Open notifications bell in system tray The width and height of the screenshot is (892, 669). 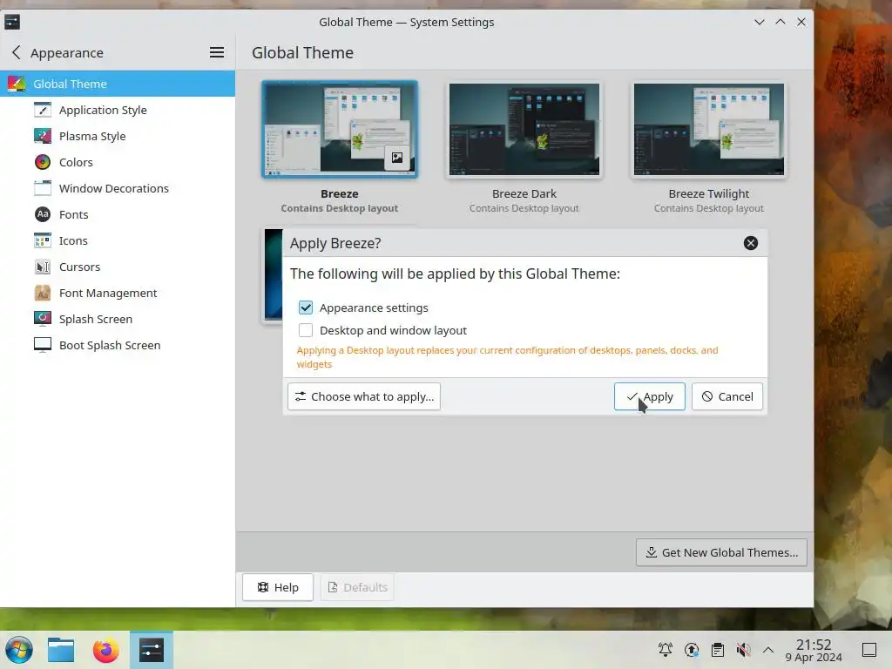(665, 650)
